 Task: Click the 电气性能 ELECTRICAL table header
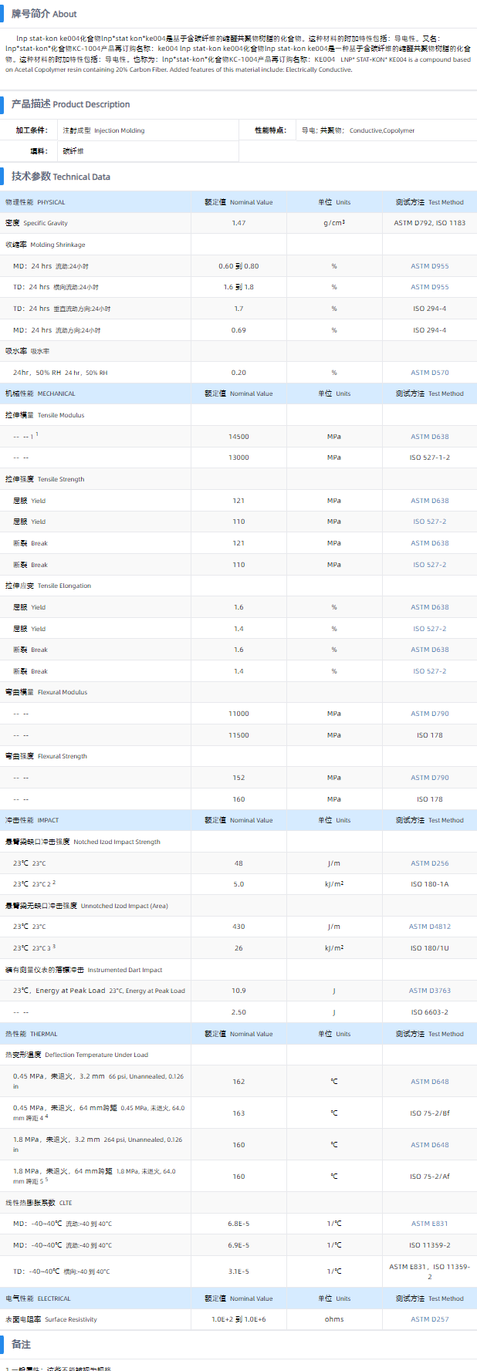pyautogui.click(x=38, y=1298)
